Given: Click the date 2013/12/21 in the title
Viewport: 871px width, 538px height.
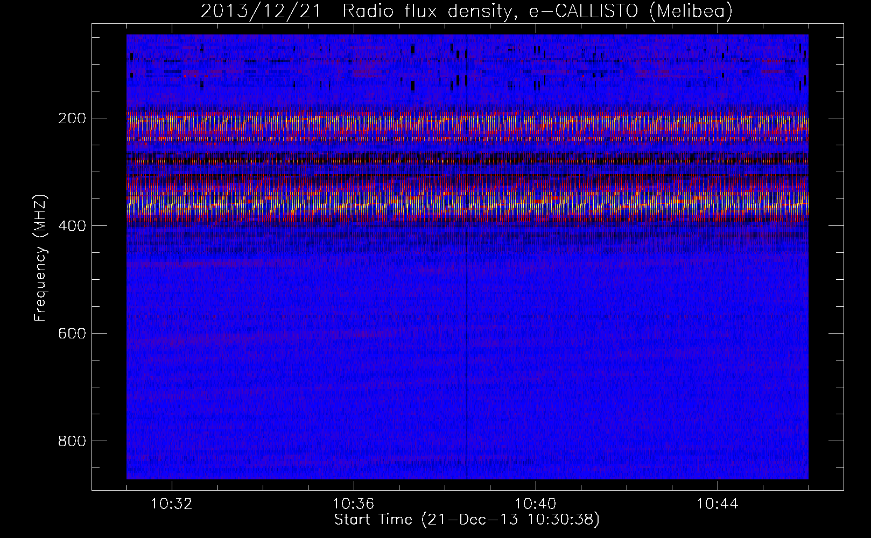Looking at the screenshot, I should (261, 11).
